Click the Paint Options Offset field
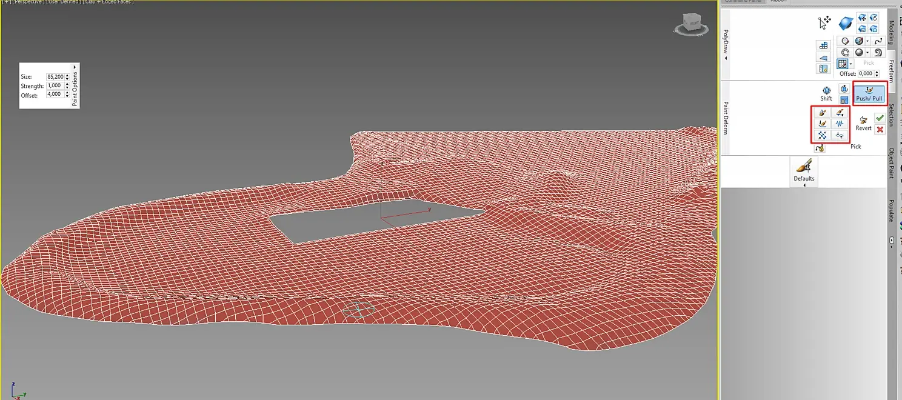The width and height of the screenshot is (902, 400). point(55,95)
